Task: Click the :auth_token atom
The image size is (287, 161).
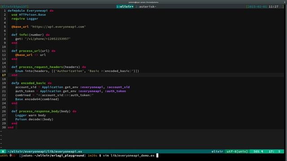Action: [115, 91]
